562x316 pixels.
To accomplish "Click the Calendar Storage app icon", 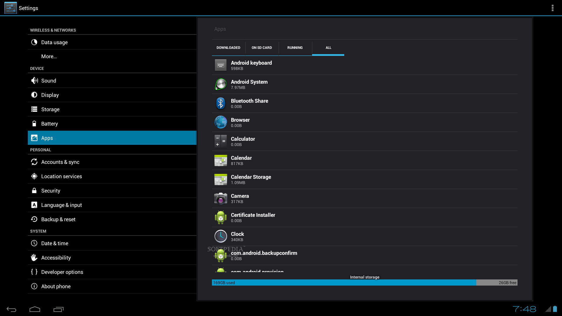I will 221,179.
